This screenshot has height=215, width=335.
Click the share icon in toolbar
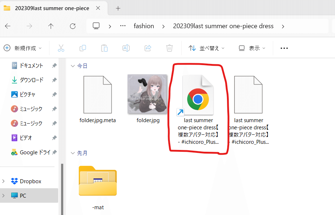click(x=148, y=48)
